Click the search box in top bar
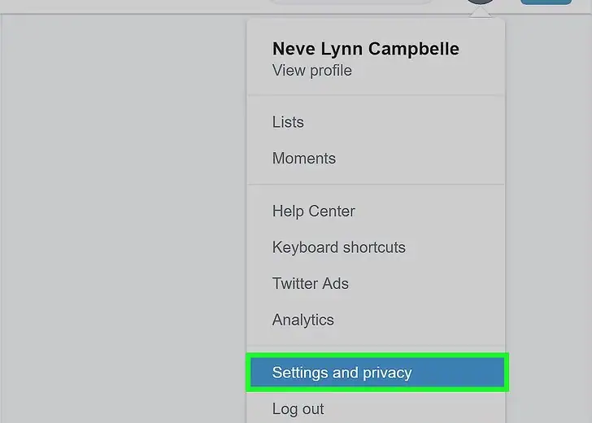Screen dimensions: 592x423 pyautogui.click(x=350, y=2)
